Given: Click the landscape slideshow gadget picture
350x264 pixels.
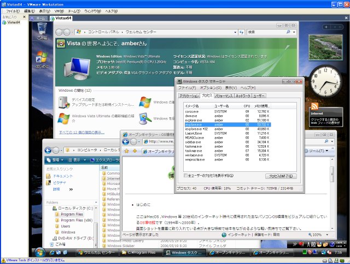Looking at the screenshot, I should [325, 47].
